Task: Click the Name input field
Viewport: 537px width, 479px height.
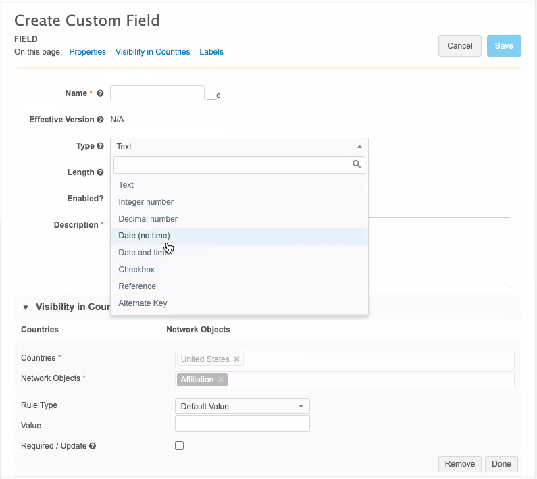Action: click(157, 93)
